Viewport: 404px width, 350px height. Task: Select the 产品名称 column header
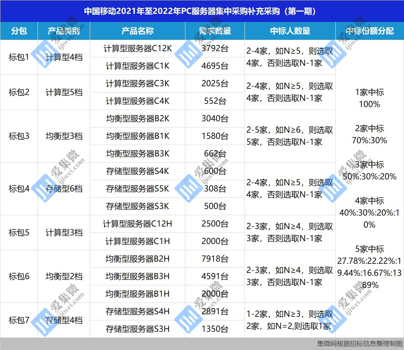pos(138,31)
